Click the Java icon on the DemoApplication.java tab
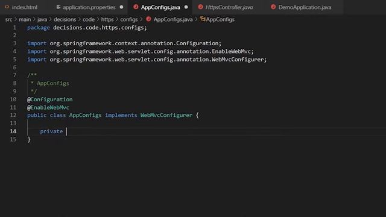386x217 pixels. (273, 7)
